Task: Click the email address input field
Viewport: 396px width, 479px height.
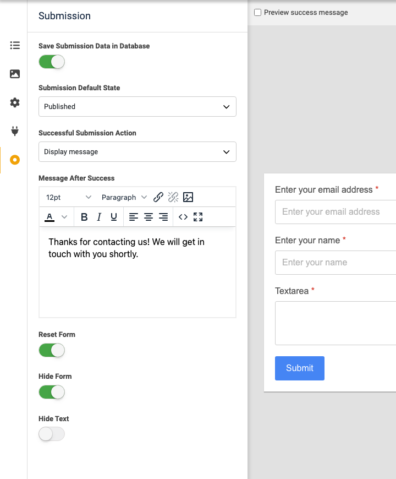Action: coord(335,212)
